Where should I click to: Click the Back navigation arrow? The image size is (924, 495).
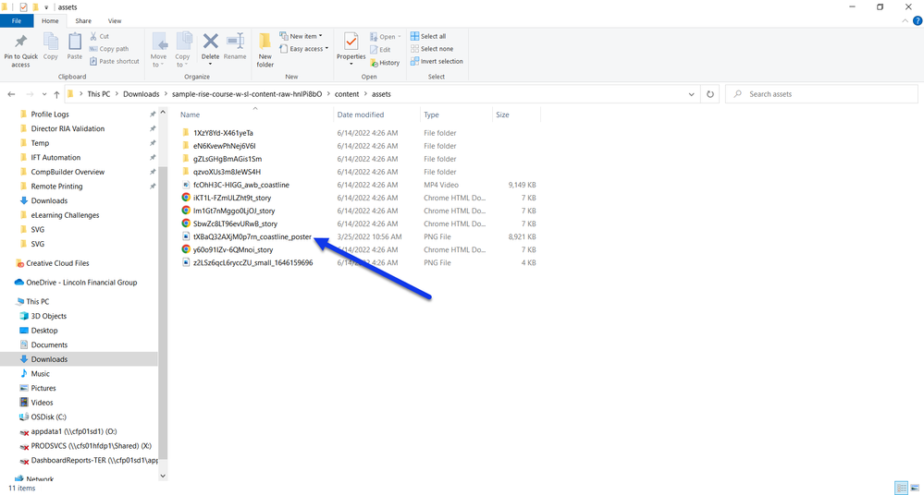pos(12,94)
